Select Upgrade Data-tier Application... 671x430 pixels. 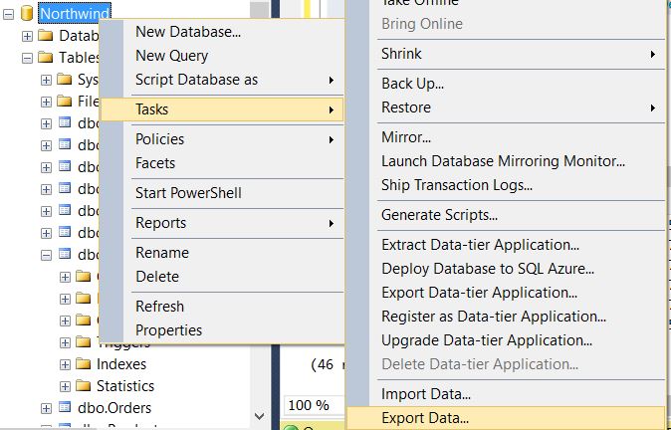[506, 340]
